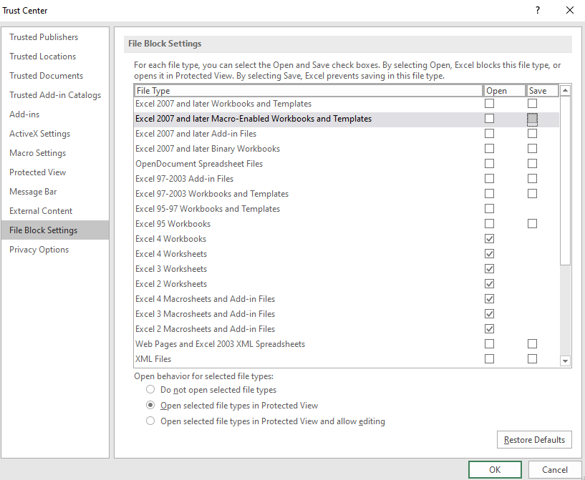Check Save for Macro-Enabled Workbooks and Templates
The height and width of the screenshot is (480, 585).
pos(533,119)
